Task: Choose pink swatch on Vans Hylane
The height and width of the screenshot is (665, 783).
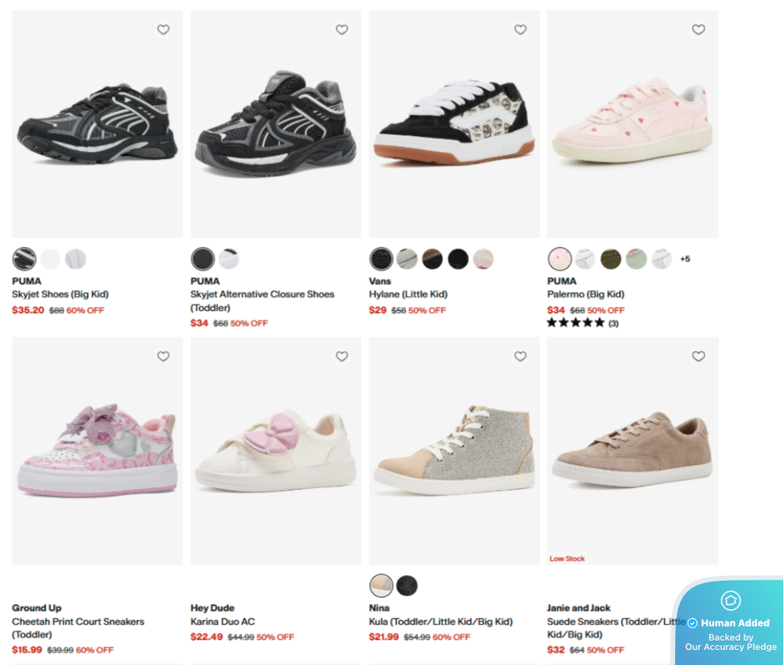Action: (x=483, y=259)
